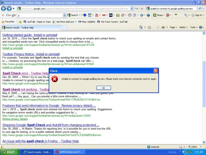Open the Tools menu

coord(194,27)
